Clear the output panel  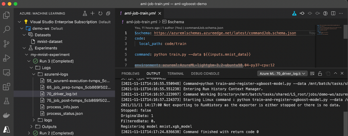point(312,74)
